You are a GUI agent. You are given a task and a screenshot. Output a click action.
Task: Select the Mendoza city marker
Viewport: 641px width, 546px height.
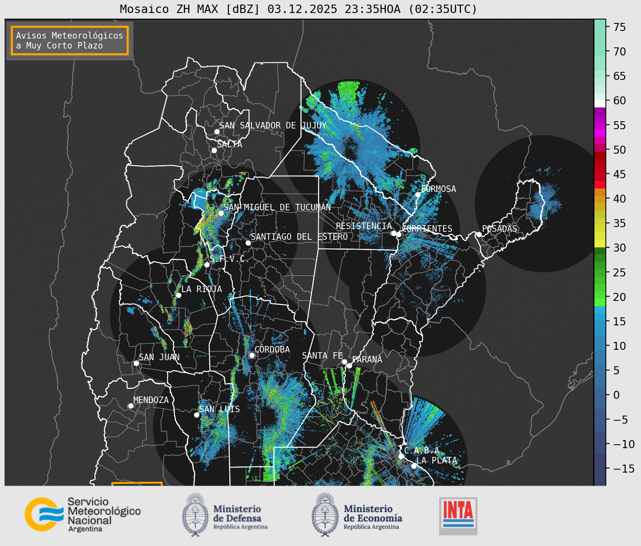[131, 406]
